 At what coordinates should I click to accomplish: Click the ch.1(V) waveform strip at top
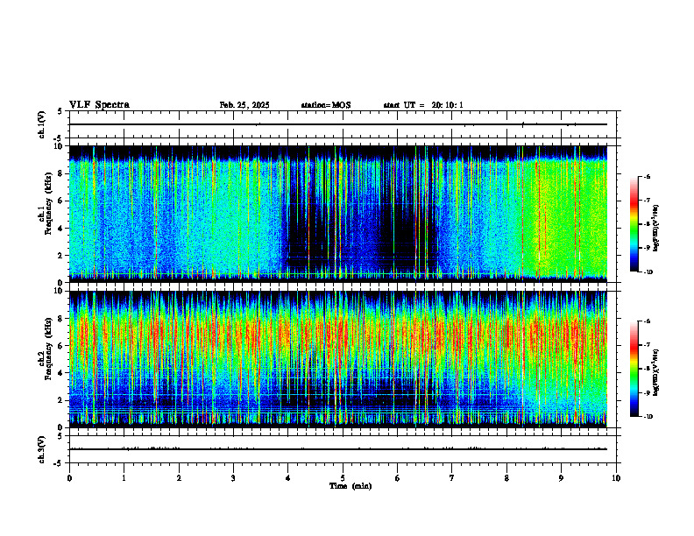pyautogui.click(x=343, y=124)
